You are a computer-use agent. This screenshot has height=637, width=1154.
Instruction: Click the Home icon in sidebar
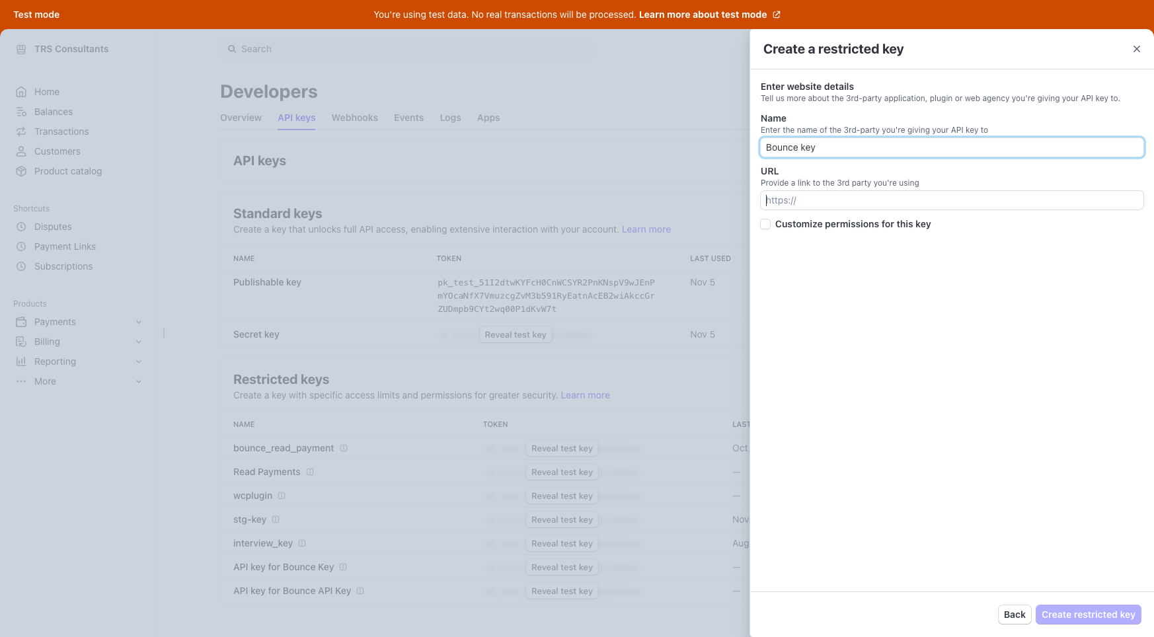pyautogui.click(x=21, y=92)
